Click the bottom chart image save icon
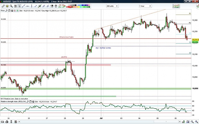 16,122
